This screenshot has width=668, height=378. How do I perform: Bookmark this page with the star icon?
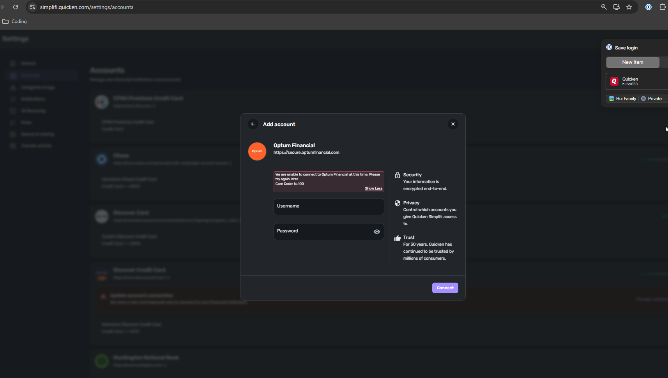coord(629,7)
